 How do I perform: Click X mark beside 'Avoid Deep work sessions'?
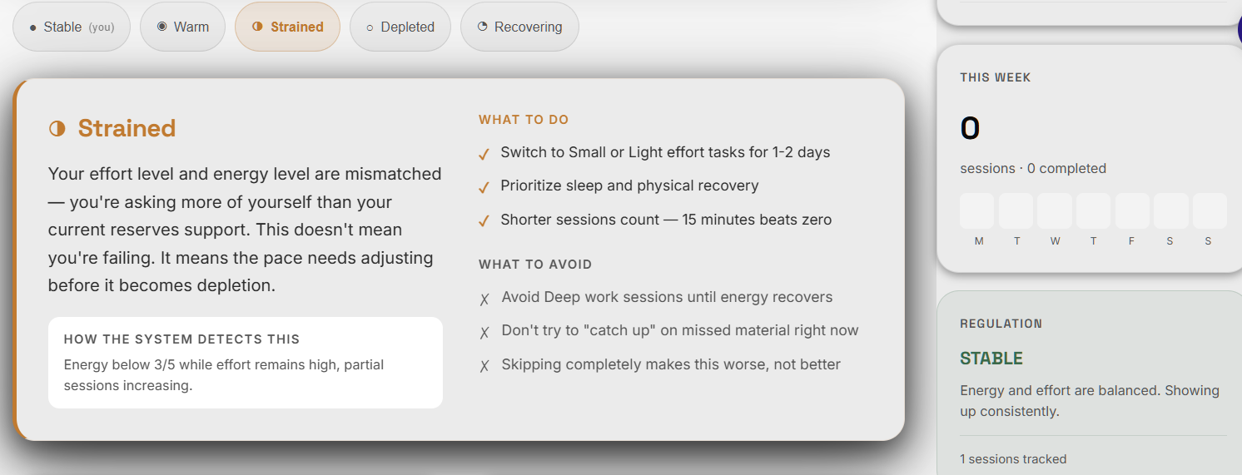tap(484, 299)
